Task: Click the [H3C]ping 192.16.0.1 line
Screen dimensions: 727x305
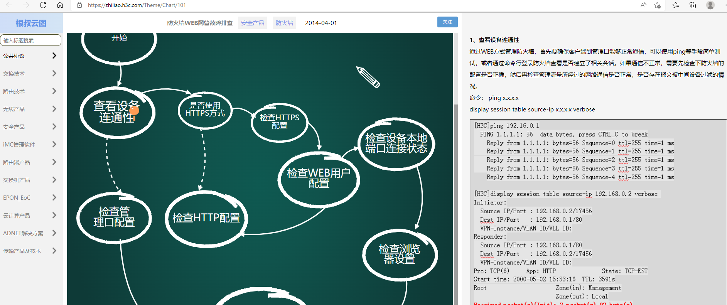Action: pyautogui.click(x=507, y=126)
